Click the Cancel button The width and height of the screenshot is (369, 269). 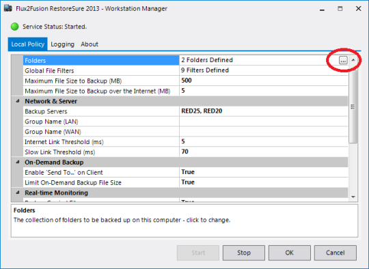click(336, 253)
